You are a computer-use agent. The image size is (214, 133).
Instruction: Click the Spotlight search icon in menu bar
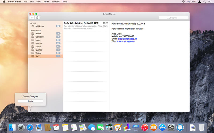coord(204,2)
